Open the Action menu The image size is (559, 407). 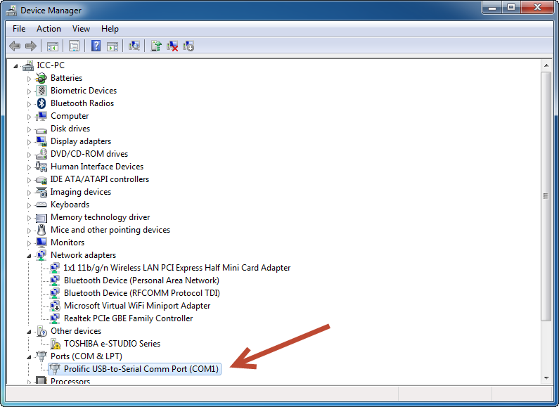(49, 29)
